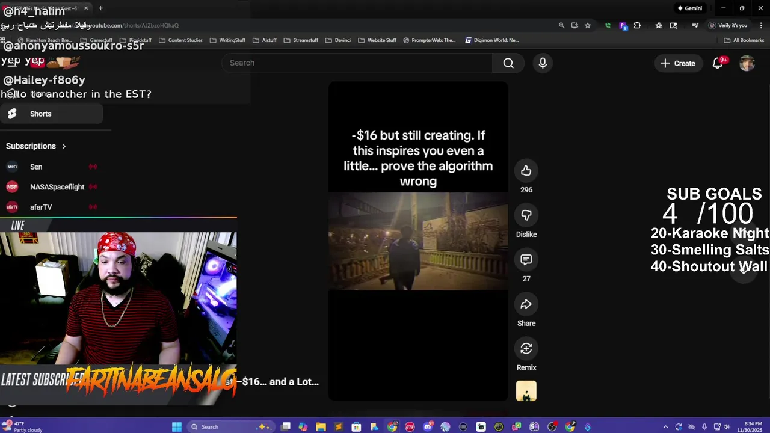Open Chrome media controls icon
The width and height of the screenshot is (770, 433).
pos(695,25)
